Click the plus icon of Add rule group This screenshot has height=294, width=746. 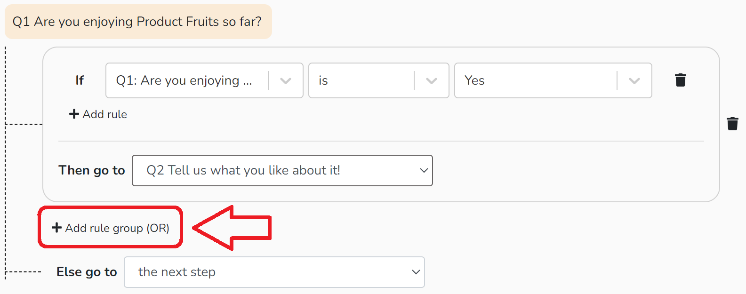click(x=56, y=228)
